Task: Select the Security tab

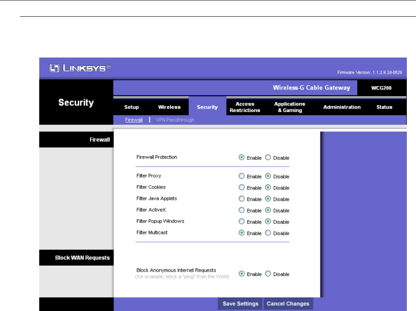Action: 207,107
